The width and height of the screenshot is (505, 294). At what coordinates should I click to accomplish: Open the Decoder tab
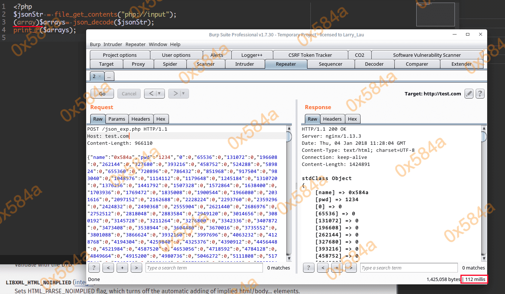click(374, 64)
